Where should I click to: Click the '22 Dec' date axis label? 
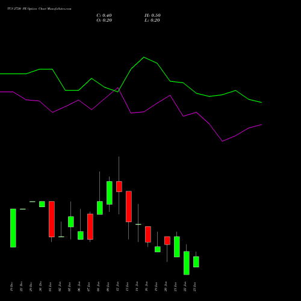click(21, 287)
